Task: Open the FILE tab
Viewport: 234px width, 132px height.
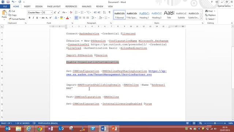Action: click(x=5, y=7)
